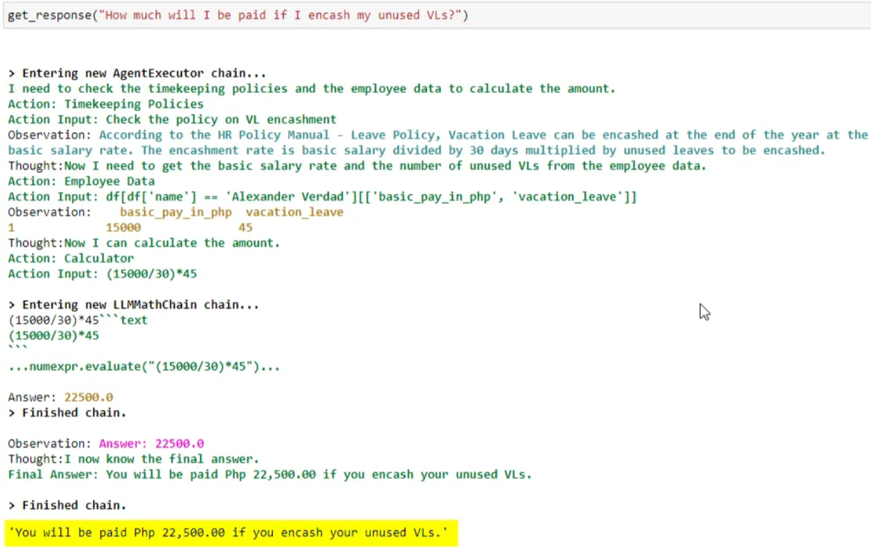The width and height of the screenshot is (871, 559).
Task: Click the Final Answer line in green
Action: tap(269, 474)
